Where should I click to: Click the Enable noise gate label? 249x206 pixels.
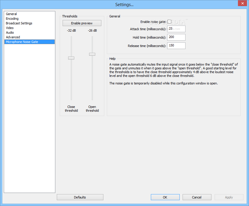tap(153, 22)
